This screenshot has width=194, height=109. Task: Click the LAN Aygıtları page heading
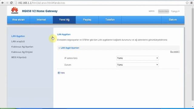click(64, 34)
